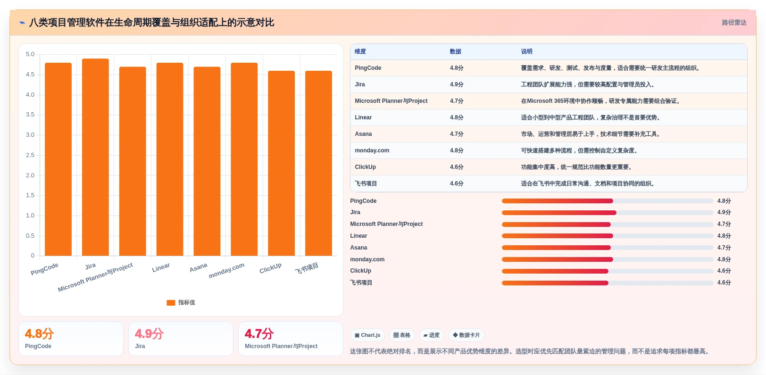Click the 路径雷达 label in header
766x375 pixels.
[734, 23]
